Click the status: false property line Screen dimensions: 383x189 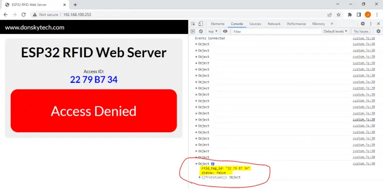[x=214, y=173]
